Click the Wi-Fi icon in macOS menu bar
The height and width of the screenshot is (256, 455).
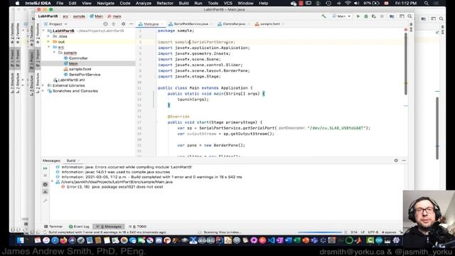(348, 3)
